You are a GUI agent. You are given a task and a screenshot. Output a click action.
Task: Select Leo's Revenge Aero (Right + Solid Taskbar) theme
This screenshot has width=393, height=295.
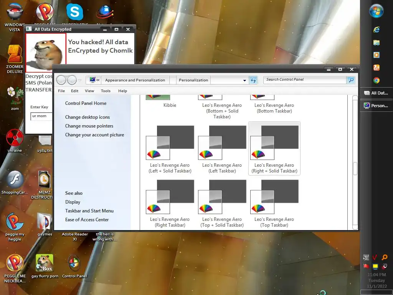coord(274,149)
